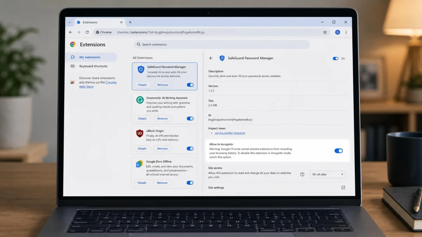Reload the page with refresh icon

click(x=87, y=32)
